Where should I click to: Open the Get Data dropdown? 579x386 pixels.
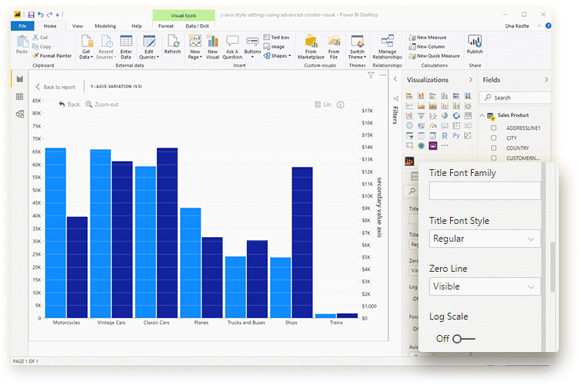pyautogui.click(x=86, y=47)
